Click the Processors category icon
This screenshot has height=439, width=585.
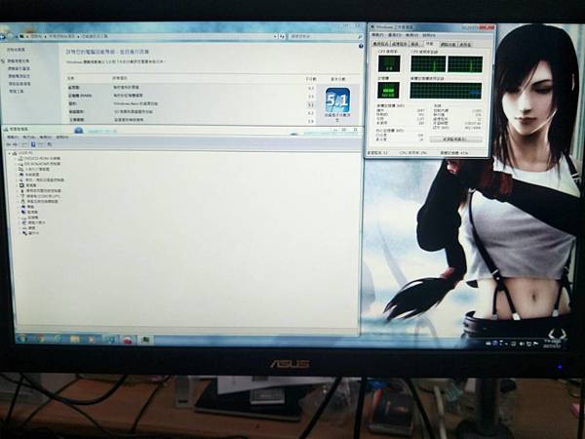pyautogui.click(x=22, y=185)
